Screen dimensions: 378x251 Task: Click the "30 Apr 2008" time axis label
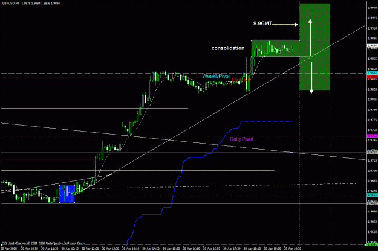[9, 249]
